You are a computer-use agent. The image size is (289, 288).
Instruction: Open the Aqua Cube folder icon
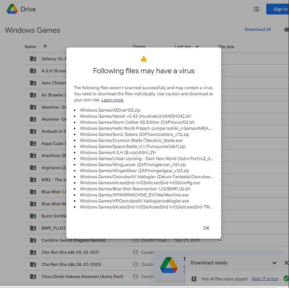pos(33,143)
